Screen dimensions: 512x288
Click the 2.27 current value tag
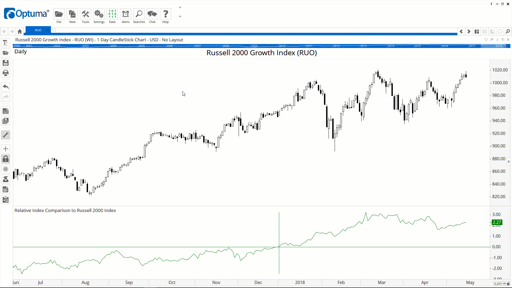pyautogui.click(x=497, y=222)
